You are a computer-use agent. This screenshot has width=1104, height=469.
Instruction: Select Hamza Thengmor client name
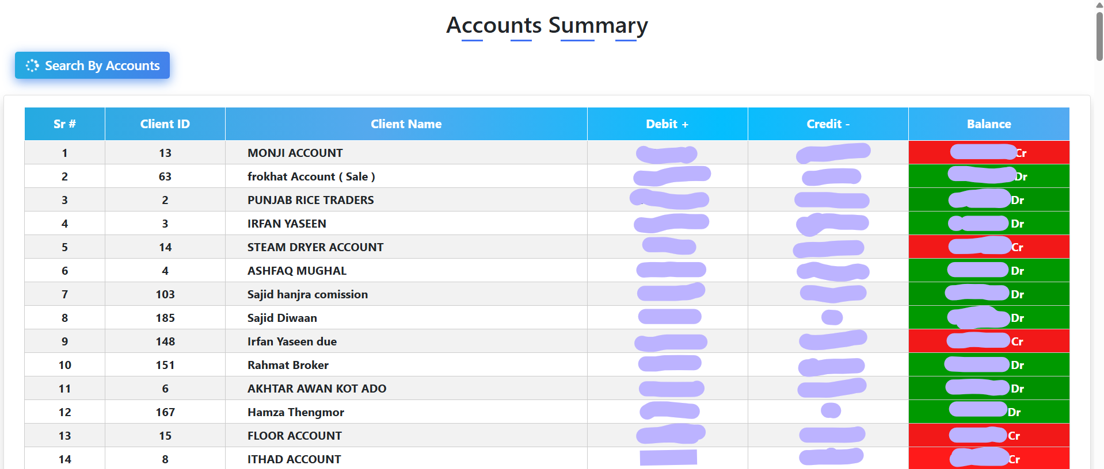[296, 412]
